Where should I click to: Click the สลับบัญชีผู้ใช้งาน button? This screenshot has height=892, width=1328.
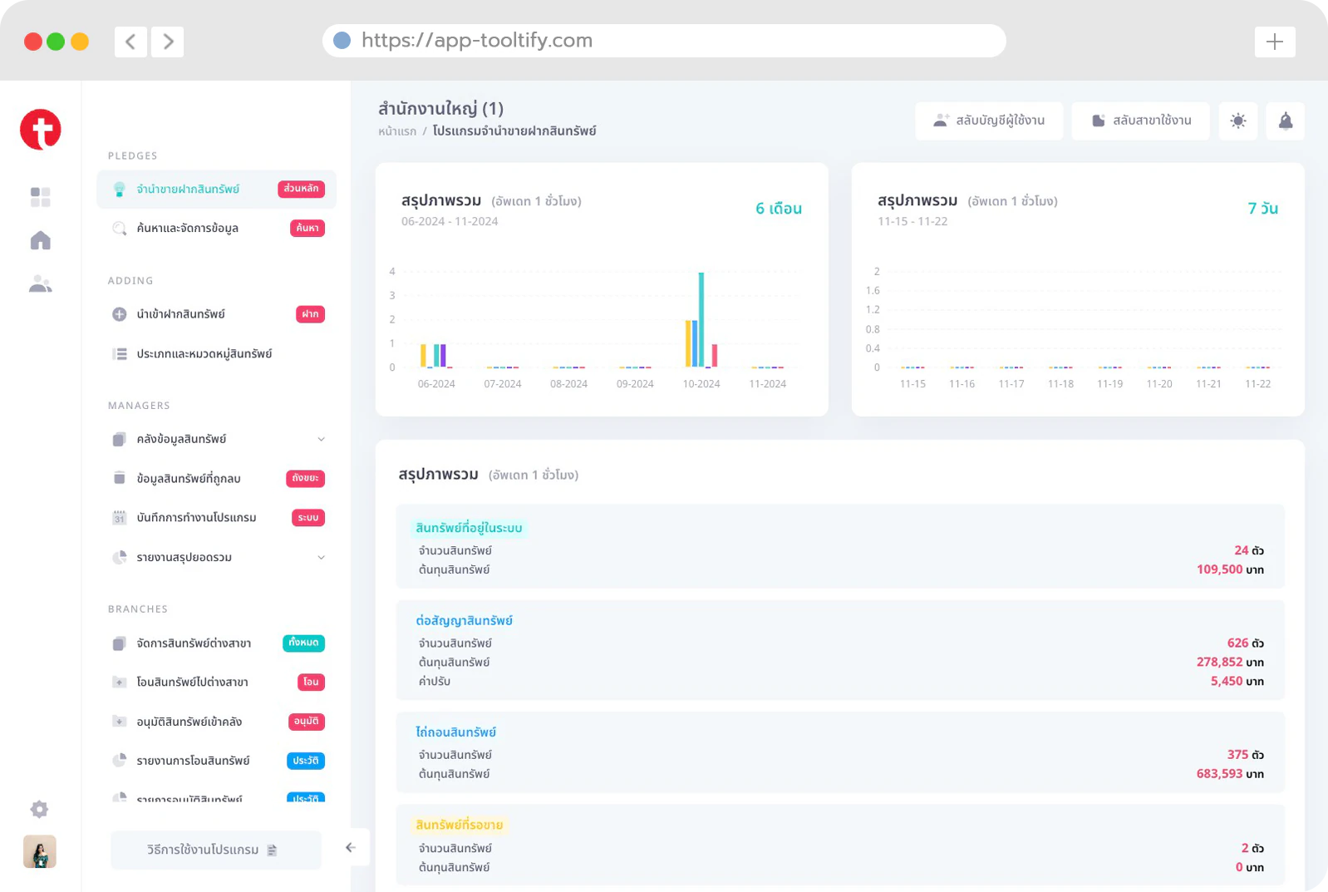coord(989,121)
